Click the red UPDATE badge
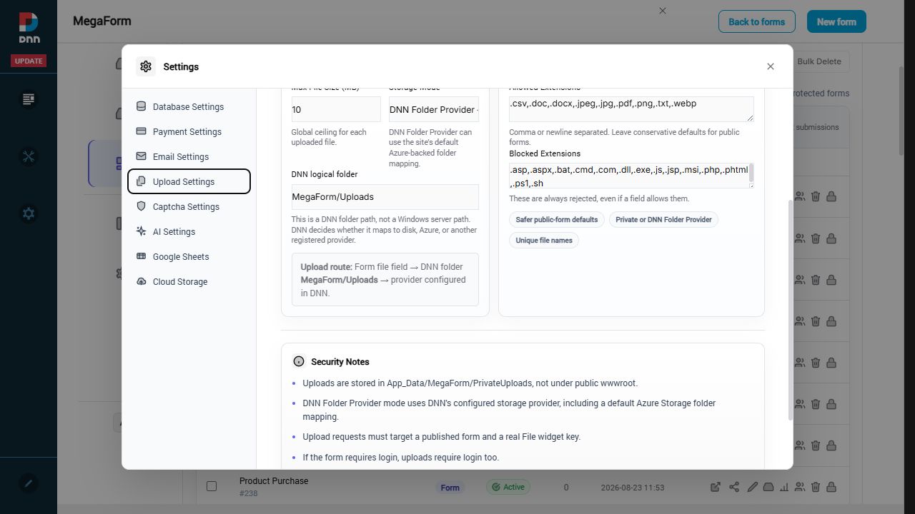This screenshot has height=514, width=915. click(x=29, y=61)
